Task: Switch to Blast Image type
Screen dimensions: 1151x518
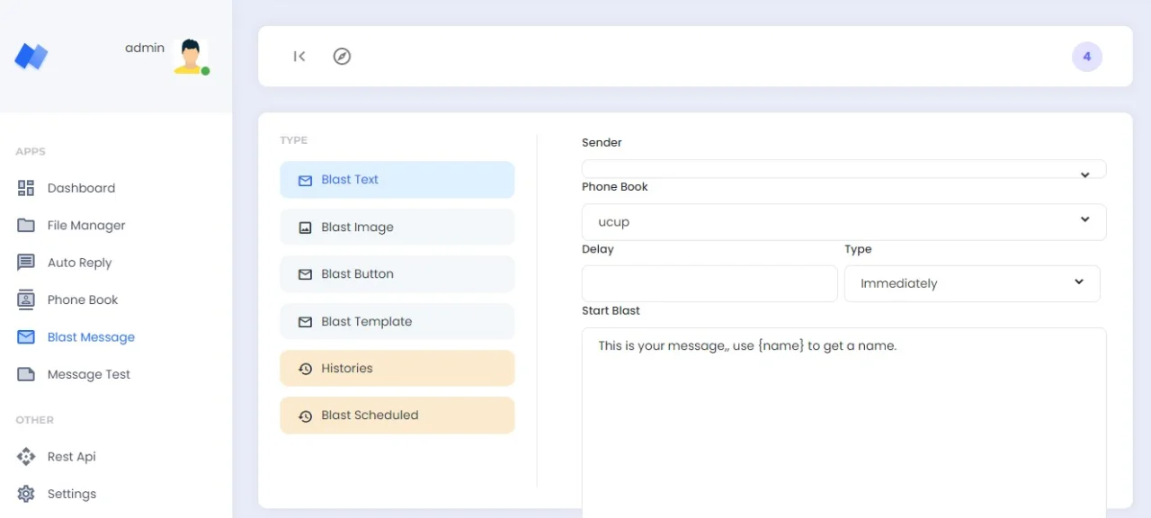Action: coord(397,227)
